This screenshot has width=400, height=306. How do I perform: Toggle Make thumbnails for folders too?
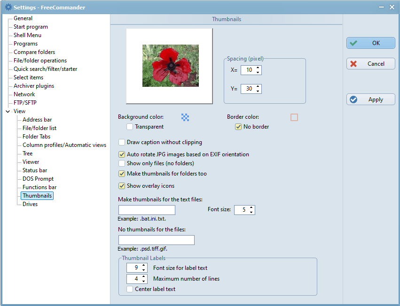122,174
